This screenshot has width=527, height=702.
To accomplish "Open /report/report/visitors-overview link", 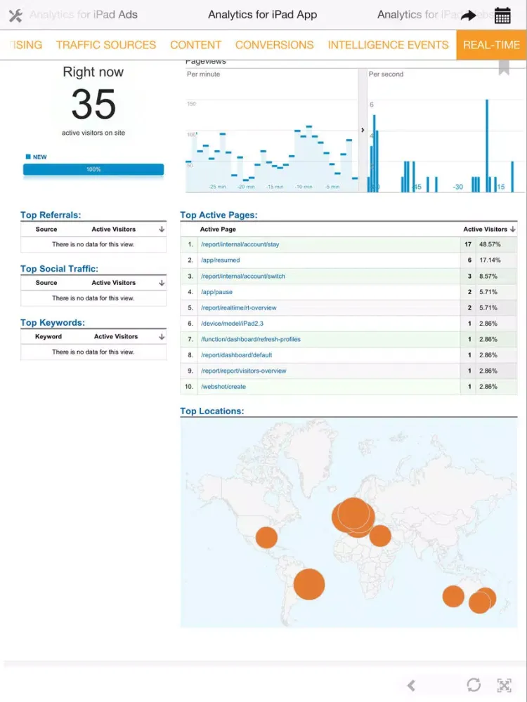I will pos(243,371).
